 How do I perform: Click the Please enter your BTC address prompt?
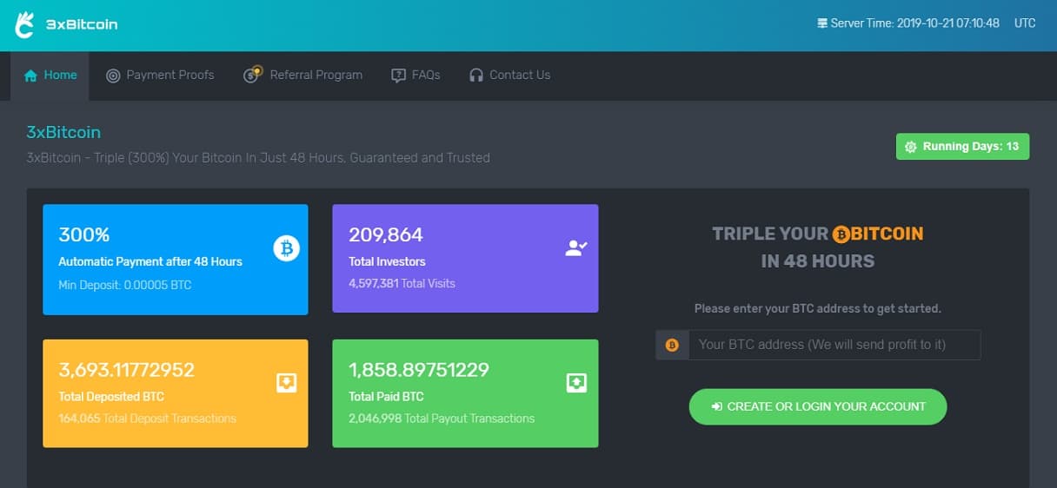pyautogui.click(x=818, y=308)
